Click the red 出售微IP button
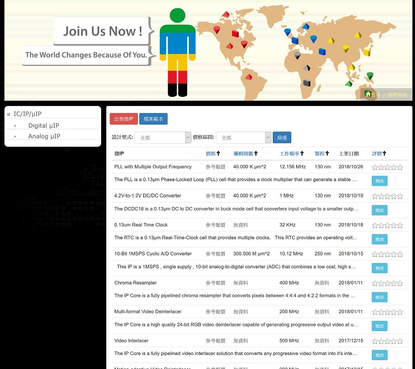 tap(123, 119)
